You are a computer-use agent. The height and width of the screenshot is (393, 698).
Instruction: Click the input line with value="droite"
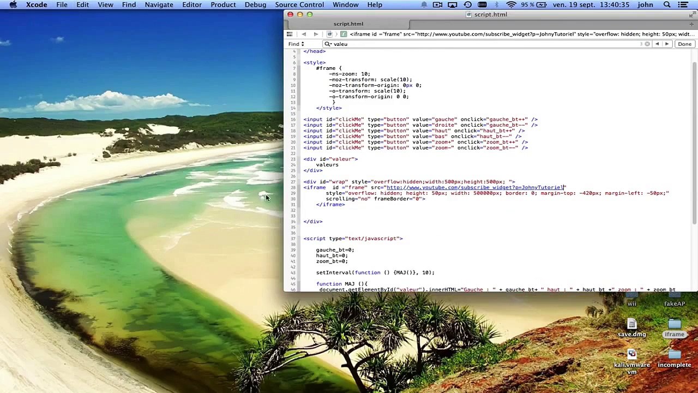coord(420,125)
